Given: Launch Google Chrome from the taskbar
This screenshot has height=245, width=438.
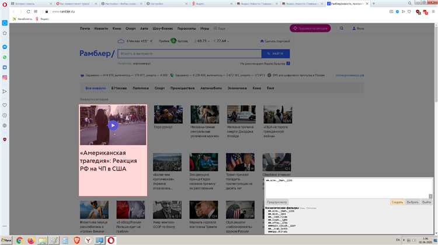Looking at the screenshot, I should pyautogui.click(x=19, y=240).
